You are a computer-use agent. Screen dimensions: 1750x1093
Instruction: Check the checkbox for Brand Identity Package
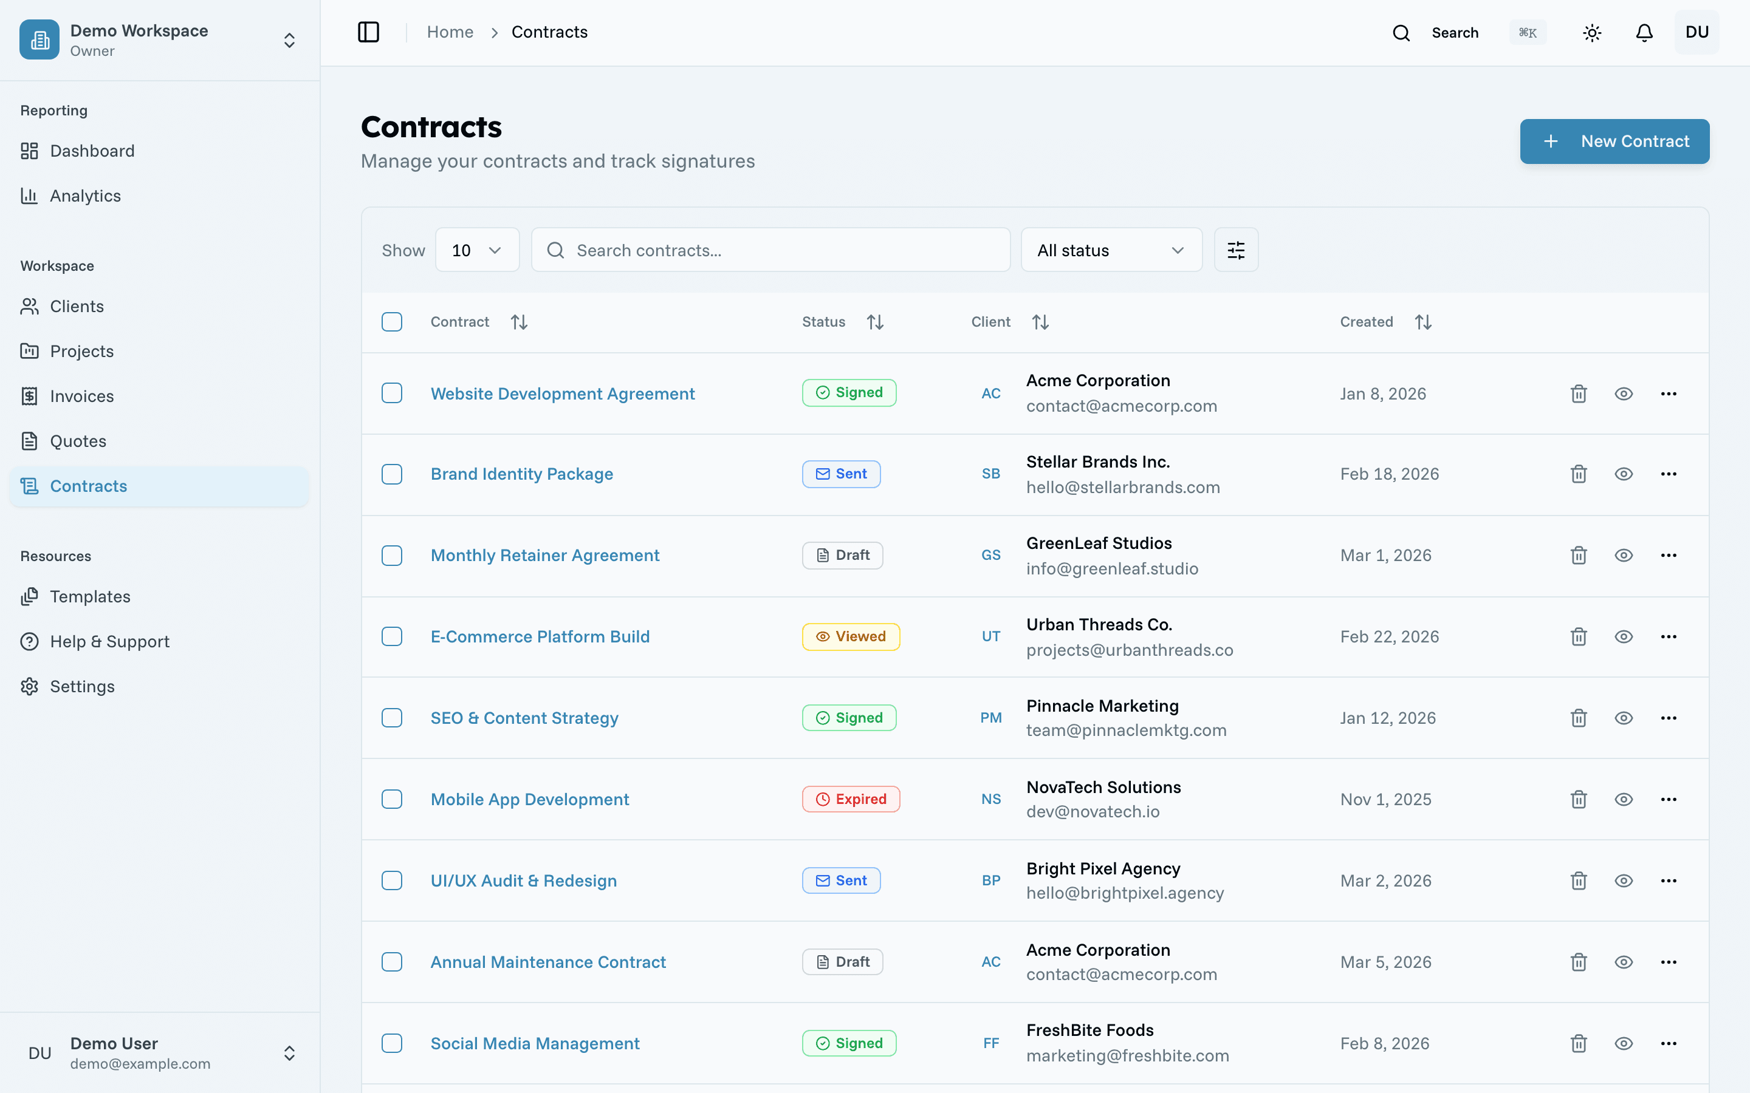pos(392,474)
